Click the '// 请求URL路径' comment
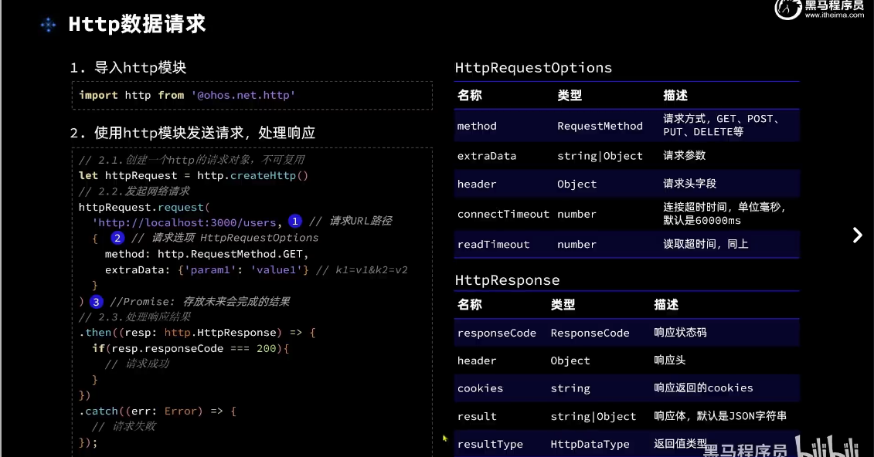This screenshot has width=874, height=457. 351,221
